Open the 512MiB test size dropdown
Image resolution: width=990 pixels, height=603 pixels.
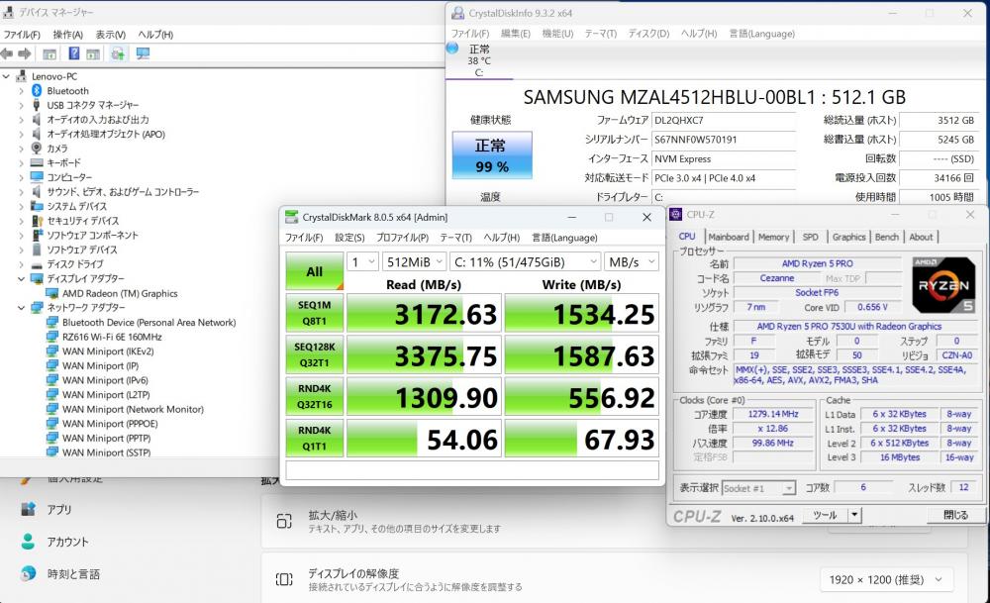[414, 262]
